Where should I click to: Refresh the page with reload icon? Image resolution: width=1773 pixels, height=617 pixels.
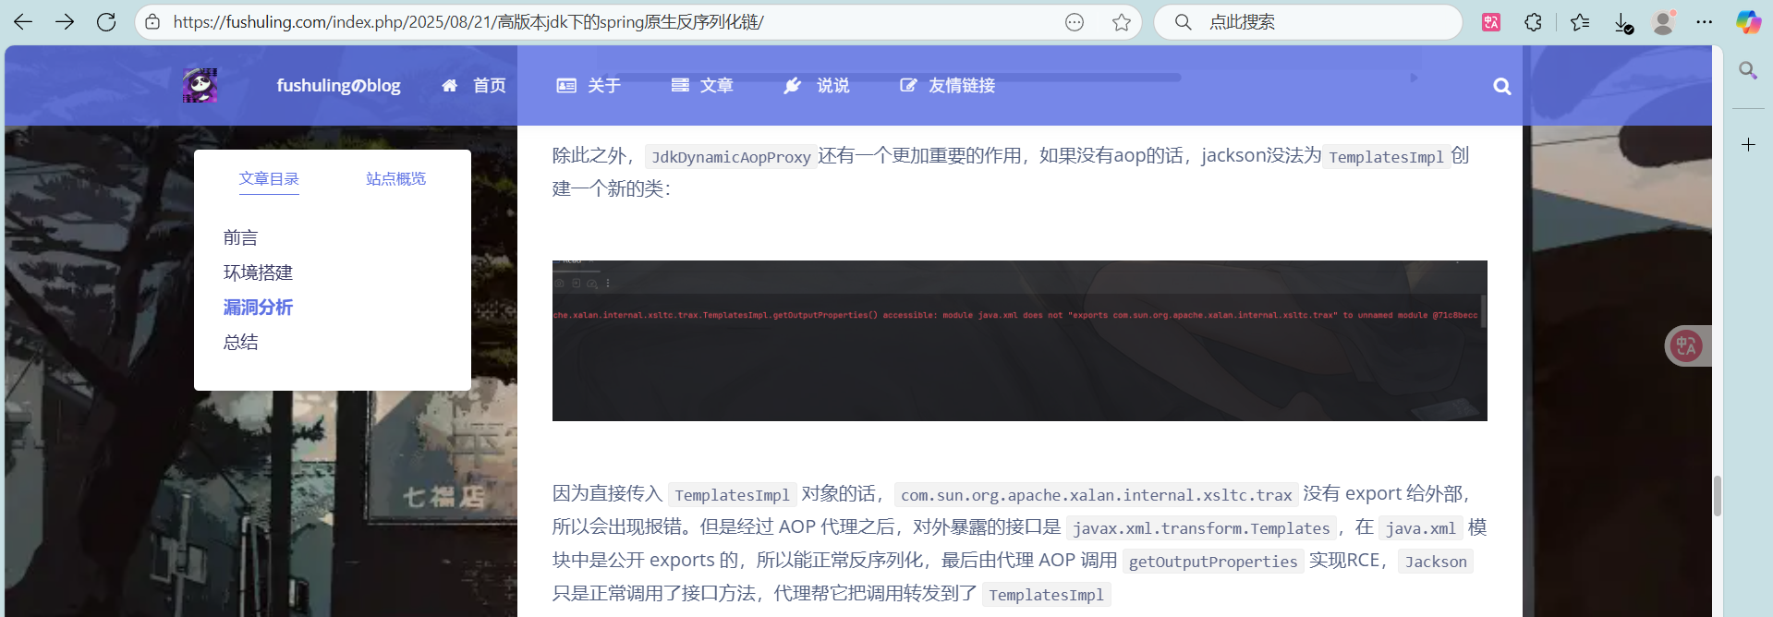tap(106, 22)
